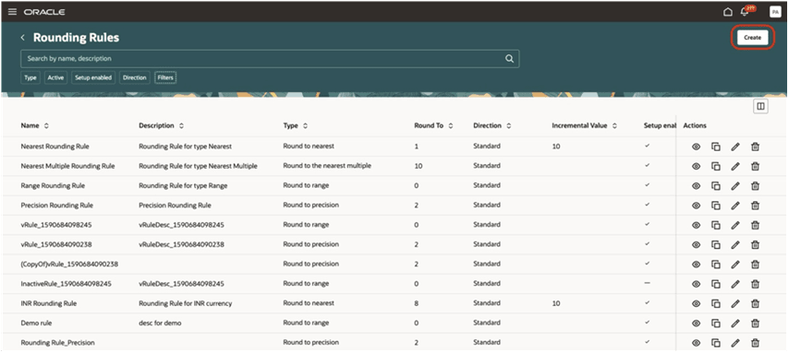Viewport: 789px width, 353px height.
Task: Click the Create button
Action: coord(752,38)
